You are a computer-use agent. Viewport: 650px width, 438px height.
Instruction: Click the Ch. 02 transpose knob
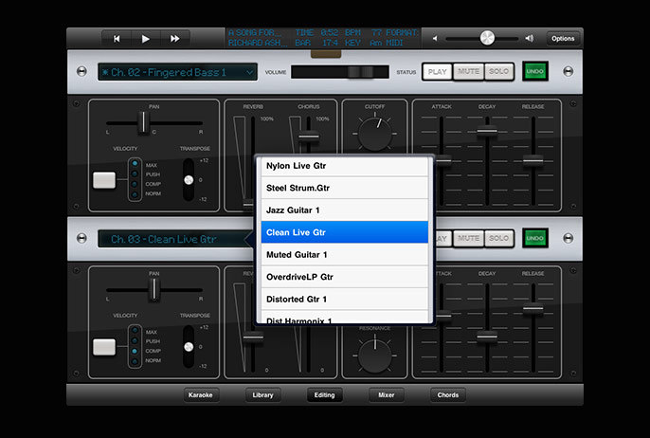pos(189,180)
